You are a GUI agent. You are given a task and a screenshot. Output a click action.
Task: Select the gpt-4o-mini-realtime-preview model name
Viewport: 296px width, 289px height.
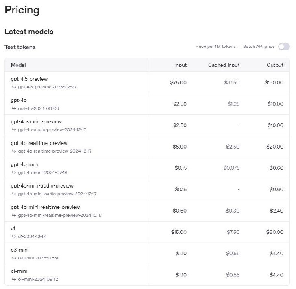(x=45, y=207)
